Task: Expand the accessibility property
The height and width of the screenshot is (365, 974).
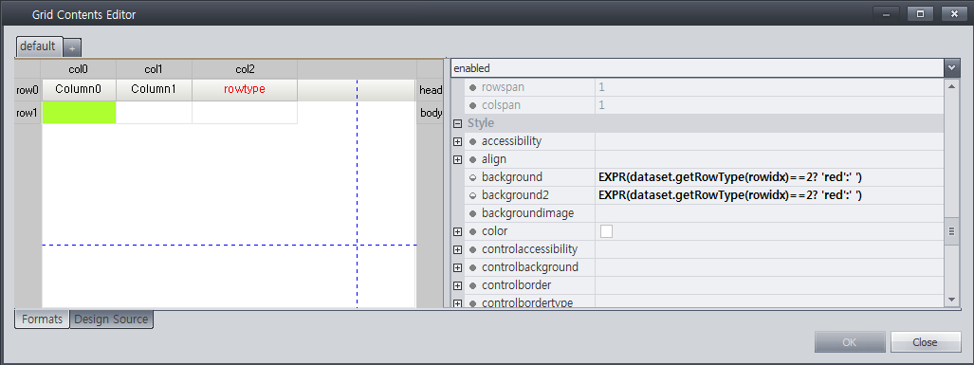Action: point(458,141)
